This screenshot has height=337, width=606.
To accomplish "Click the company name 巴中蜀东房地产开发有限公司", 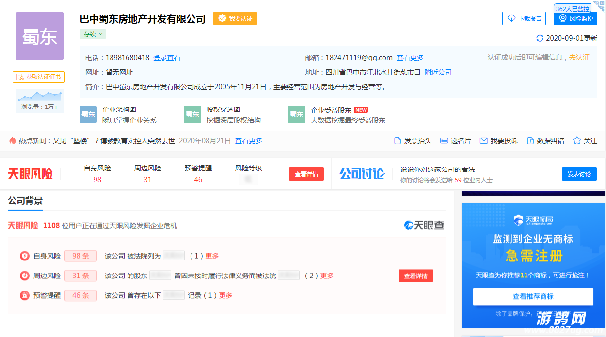I will click(x=143, y=19).
